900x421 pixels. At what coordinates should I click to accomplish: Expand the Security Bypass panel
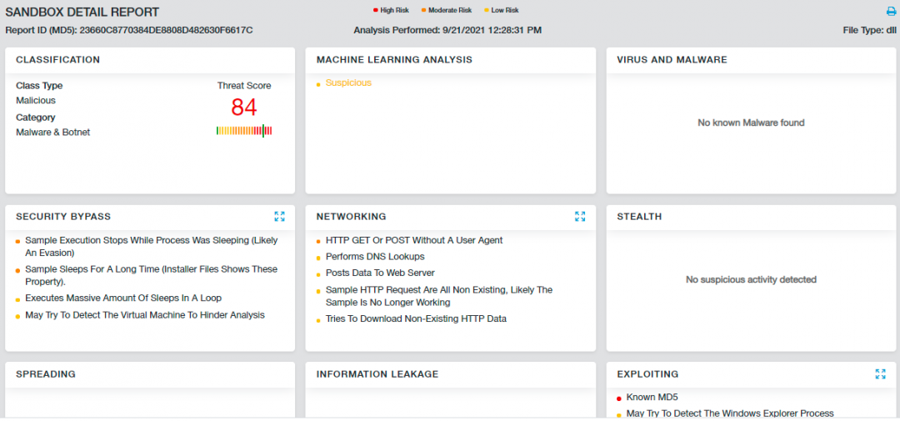pyautogui.click(x=279, y=217)
